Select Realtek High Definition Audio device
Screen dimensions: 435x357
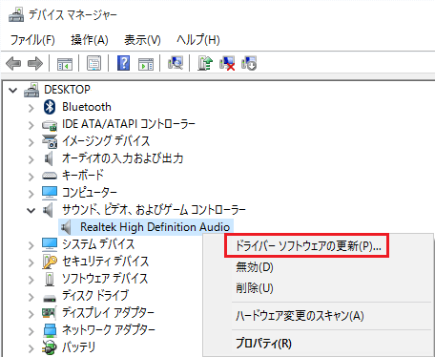tap(155, 227)
